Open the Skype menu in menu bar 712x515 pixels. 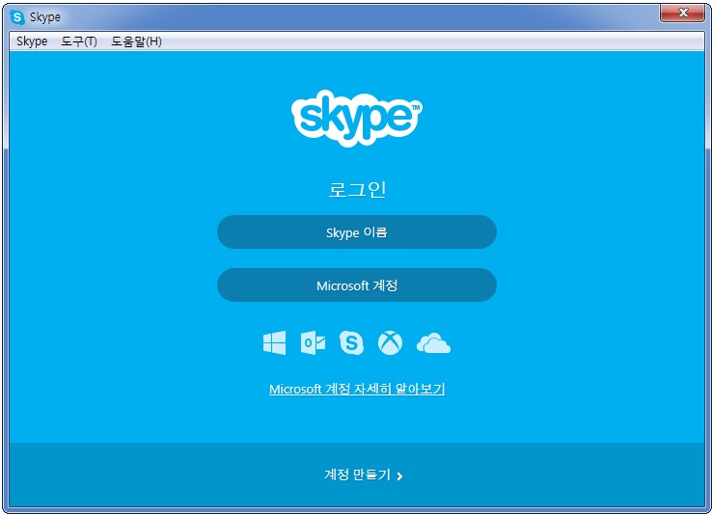tap(32, 41)
